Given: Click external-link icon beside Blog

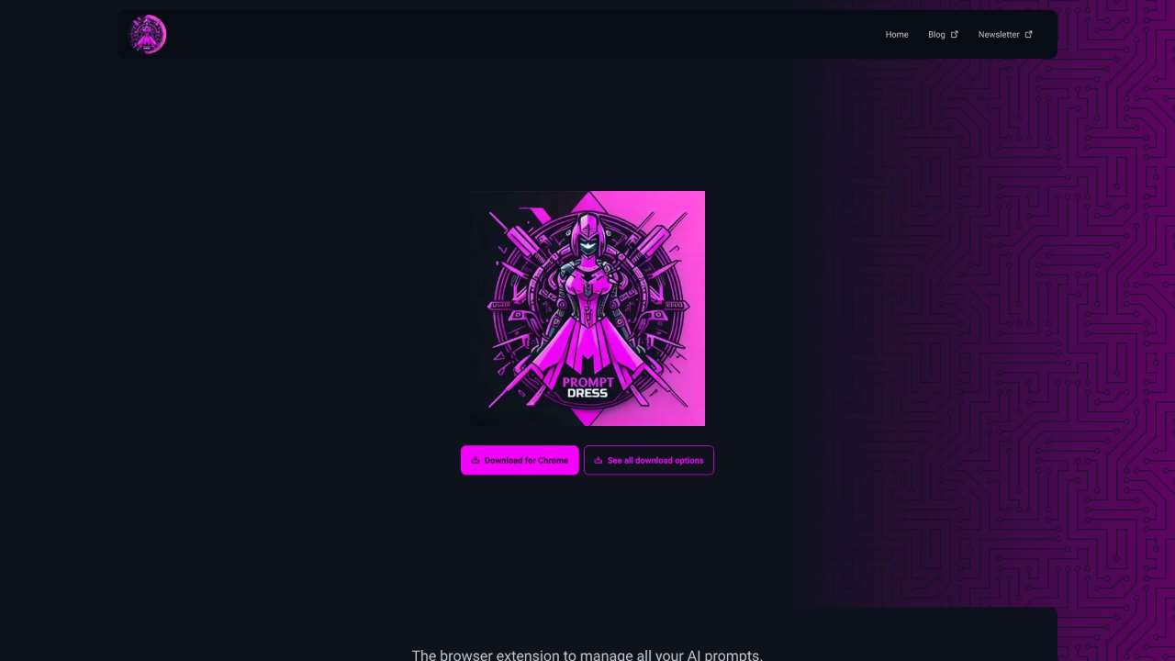Looking at the screenshot, I should click(x=955, y=35).
